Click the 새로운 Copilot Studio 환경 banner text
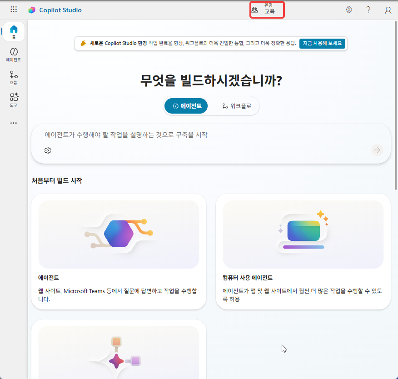This screenshot has height=379, width=398. (x=118, y=44)
